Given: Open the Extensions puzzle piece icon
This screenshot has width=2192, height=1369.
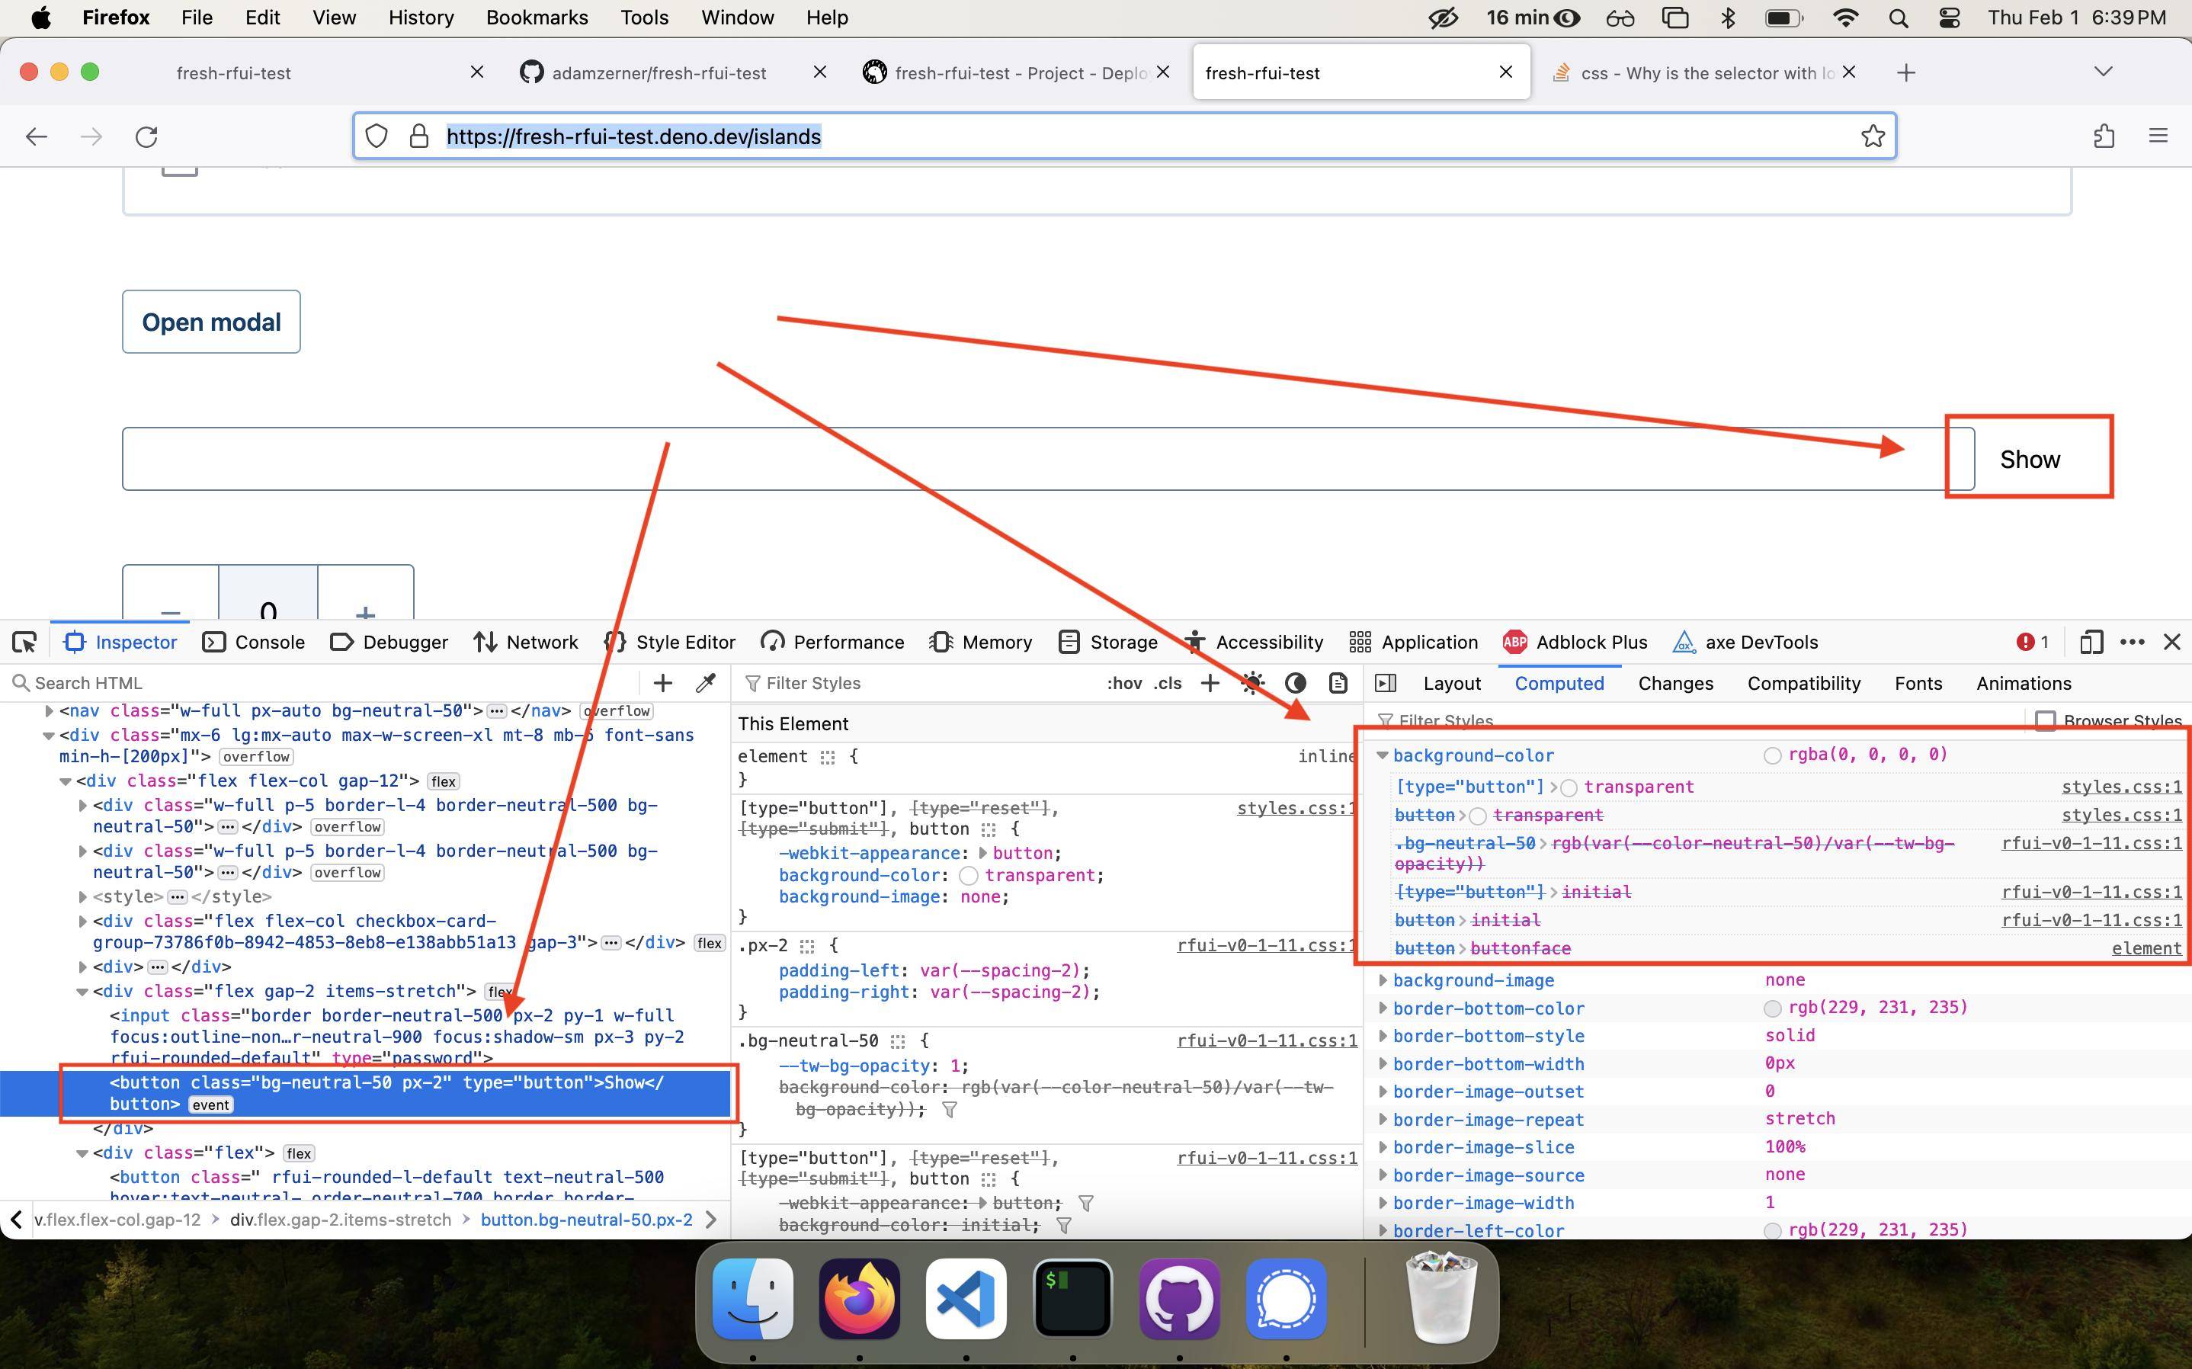Looking at the screenshot, I should coord(2104,136).
